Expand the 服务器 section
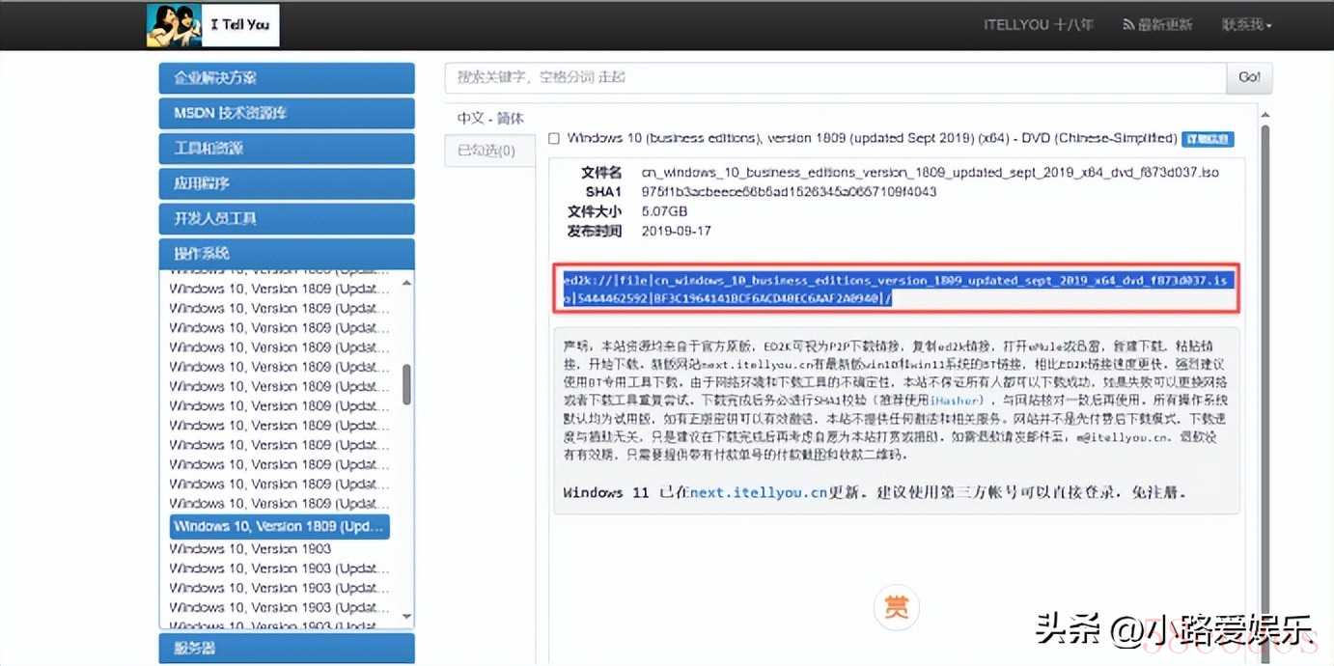Viewport: 1334px width, 666px height. (x=287, y=648)
